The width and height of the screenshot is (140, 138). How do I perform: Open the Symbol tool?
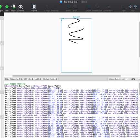20,8
